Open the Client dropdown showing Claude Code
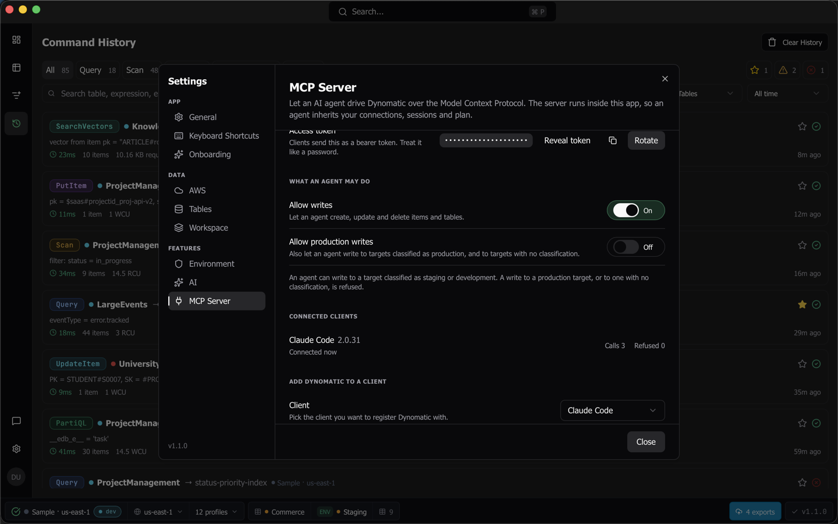This screenshot has height=524, width=838. [x=612, y=410]
